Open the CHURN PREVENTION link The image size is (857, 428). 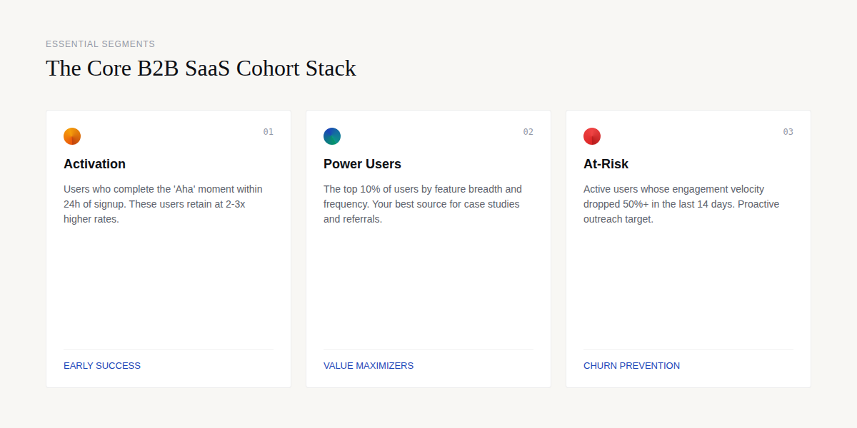[631, 365]
